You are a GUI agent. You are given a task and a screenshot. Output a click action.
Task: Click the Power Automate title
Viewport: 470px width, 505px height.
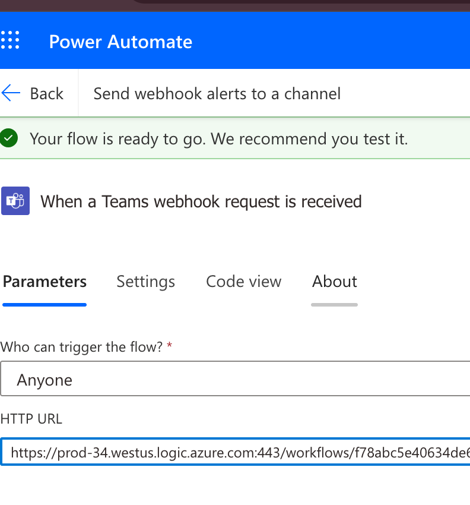(120, 42)
